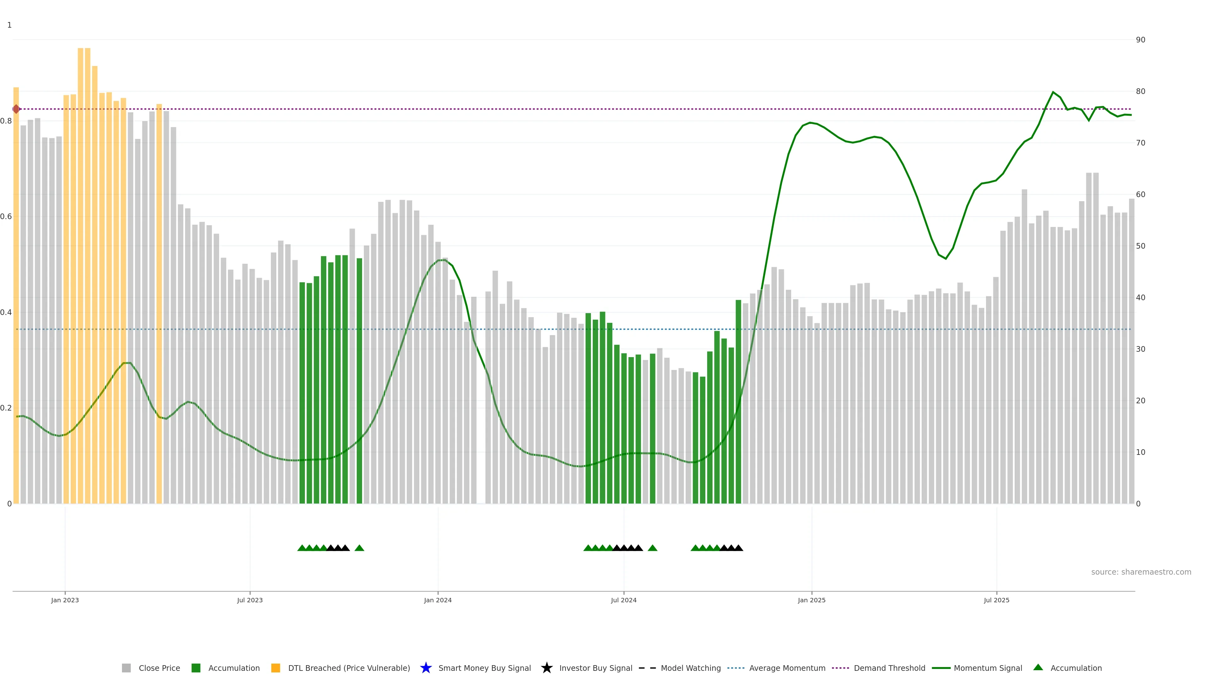The image size is (1207, 679).
Task: Click the green Accumulation square legend icon
Action: (196, 668)
